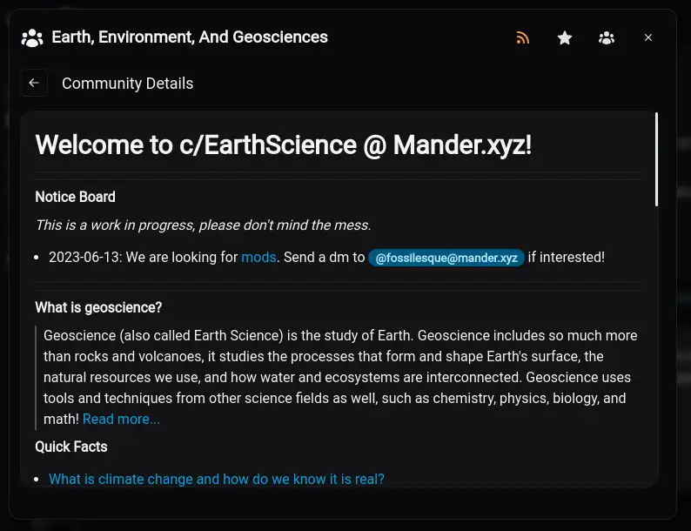Click the geoscience definition quote paragraph
Image resolution: width=691 pixels, height=531 pixels.
[339, 366]
